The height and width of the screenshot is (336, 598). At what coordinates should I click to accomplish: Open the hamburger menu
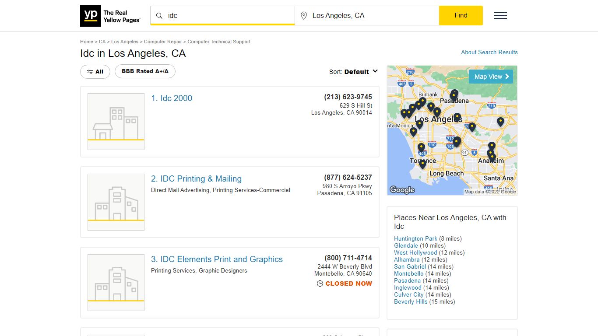500,16
